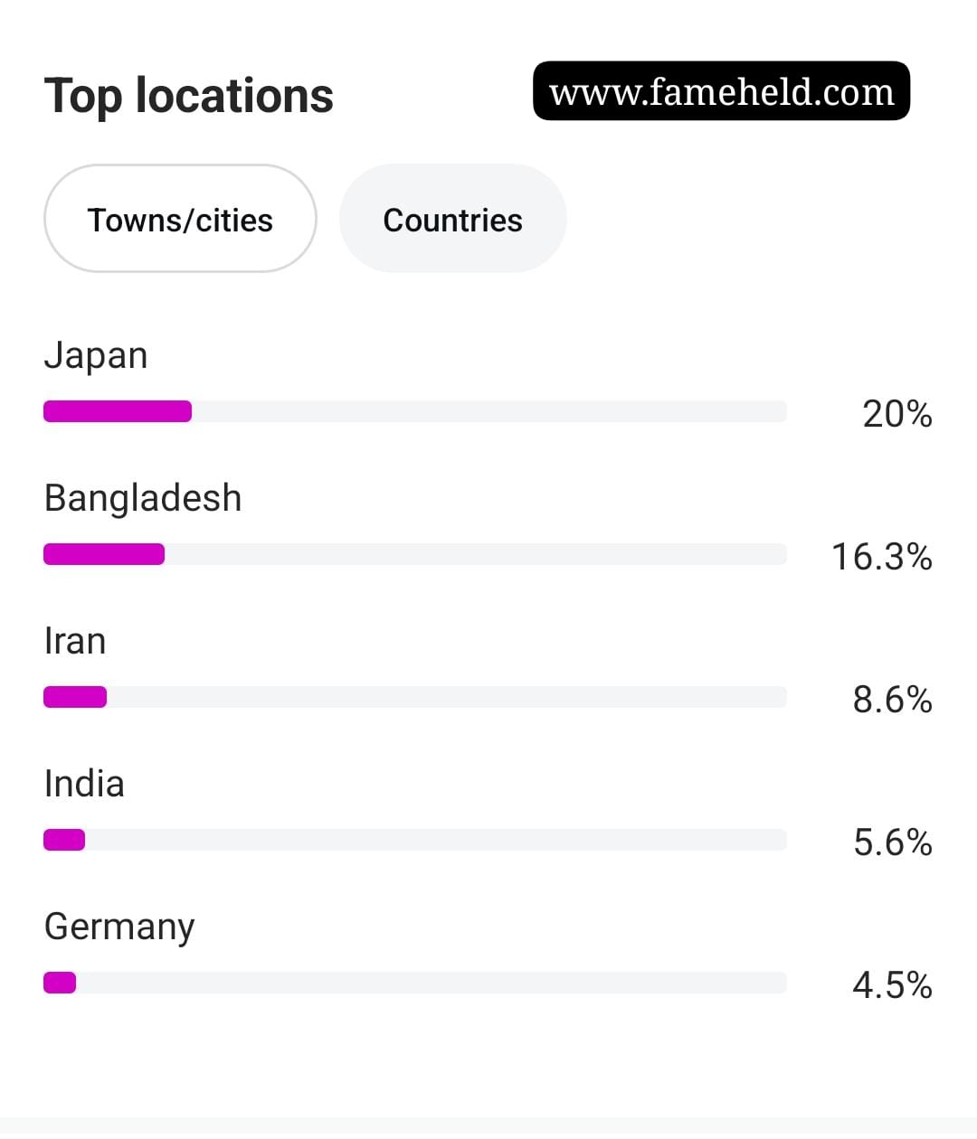Click the 20% value for Japan
The image size is (977, 1139).
click(896, 414)
